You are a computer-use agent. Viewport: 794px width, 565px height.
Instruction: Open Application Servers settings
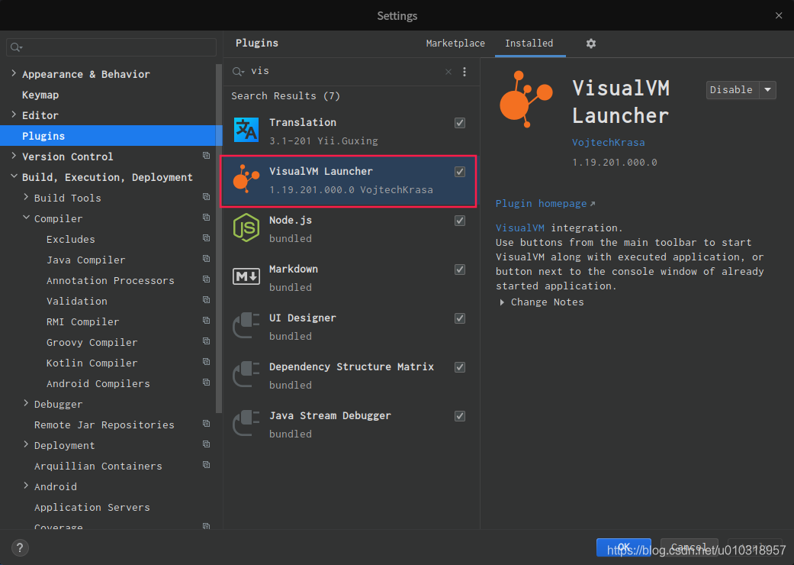[x=92, y=507]
